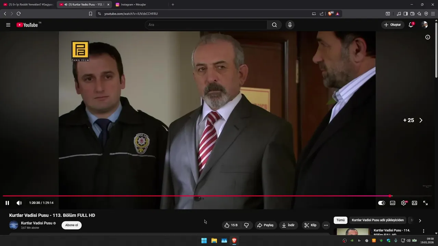The image size is (438, 246).
Task: Open Leo AI assistant sparkle icon
Action: point(419,14)
